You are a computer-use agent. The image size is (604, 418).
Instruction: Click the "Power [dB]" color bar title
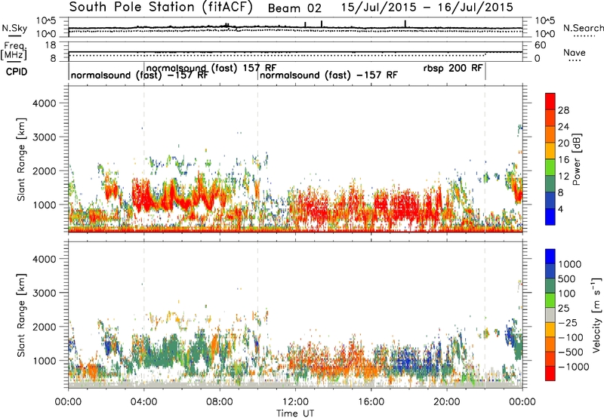coord(576,159)
